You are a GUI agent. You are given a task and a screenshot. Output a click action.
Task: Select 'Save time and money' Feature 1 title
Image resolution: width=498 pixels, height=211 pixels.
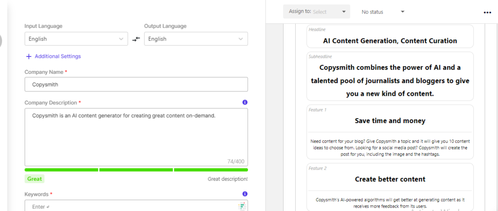[390, 121]
